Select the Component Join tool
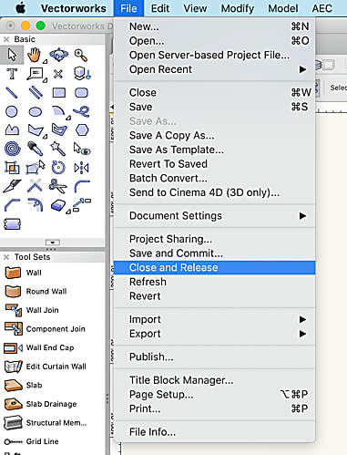The width and height of the screenshot is (347, 455). (x=45, y=329)
